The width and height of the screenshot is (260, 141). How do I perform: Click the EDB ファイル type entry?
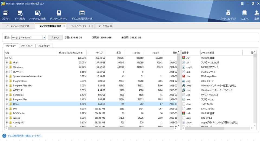click(207, 118)
